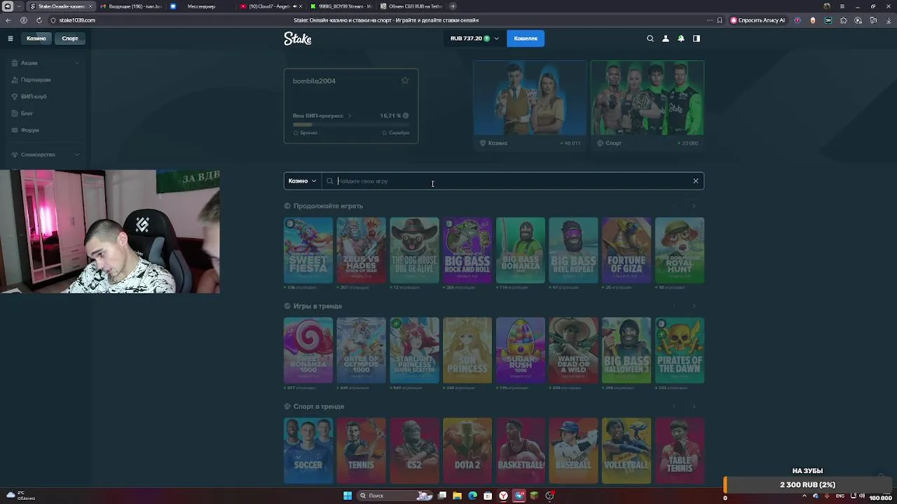Open the RUB 737.20 balance dropdown

coord(474,38)
